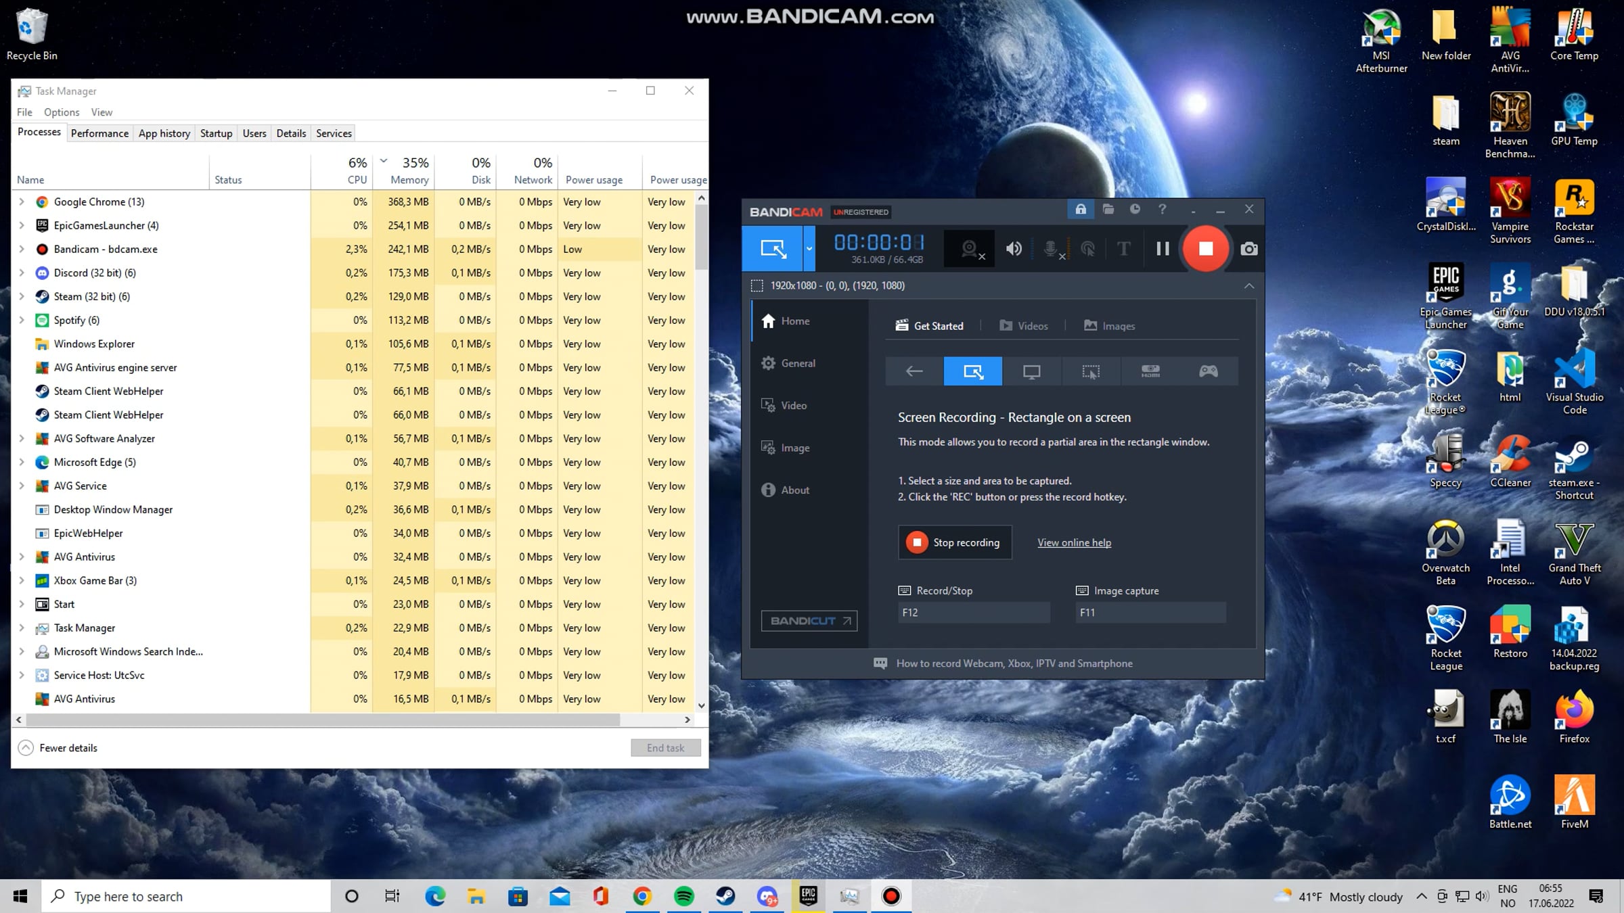1624x913 pixels.
Task: Expand the Google Chrome (13) process group
Action: pos(22,202)
